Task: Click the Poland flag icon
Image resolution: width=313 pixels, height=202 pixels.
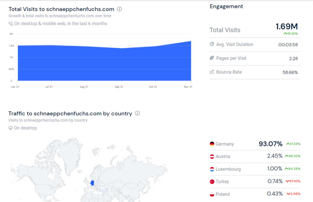Action: click(x=212, y=194)
